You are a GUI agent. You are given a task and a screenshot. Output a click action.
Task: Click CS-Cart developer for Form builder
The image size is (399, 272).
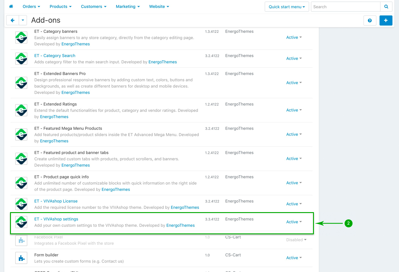[x=233, y=255]
